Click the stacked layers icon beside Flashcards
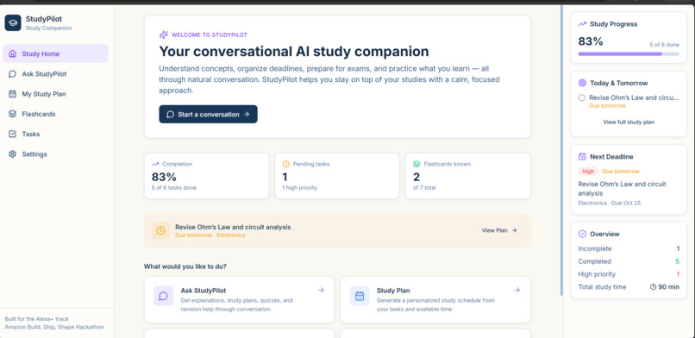 pos(12,114)
